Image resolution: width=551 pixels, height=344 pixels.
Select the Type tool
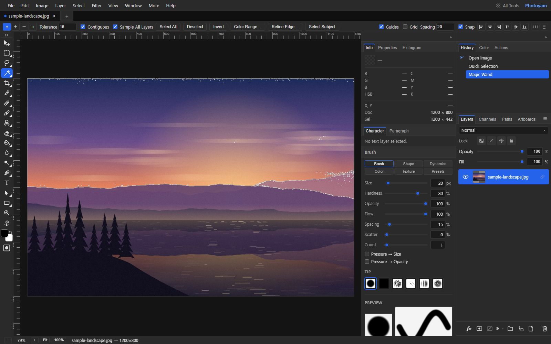click(x=7, y=183)
